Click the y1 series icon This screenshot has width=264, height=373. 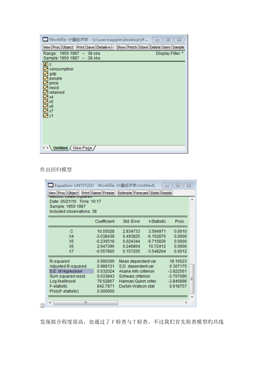pyautogui.click(x=46, y=116)
